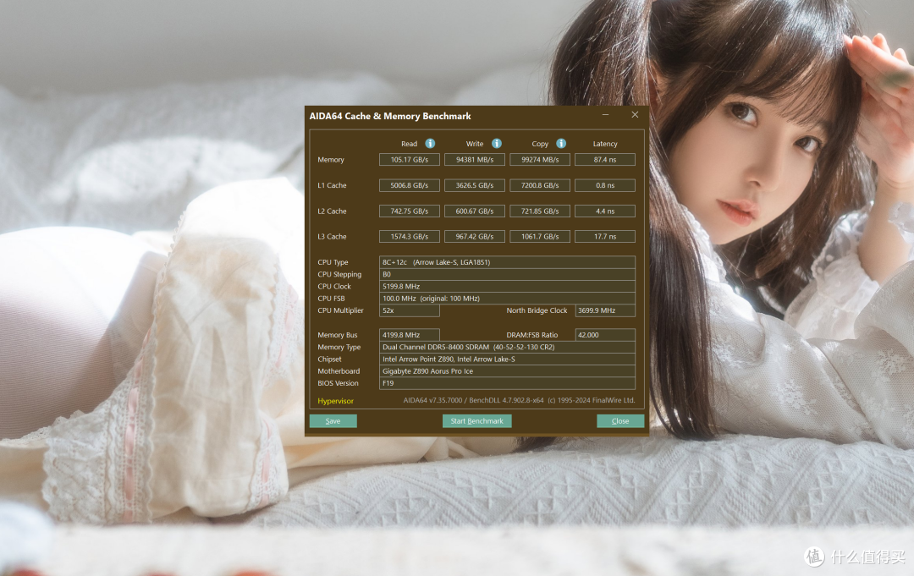
Task: Click the CPU Multiplier field 52x
Action: point(410,310)
